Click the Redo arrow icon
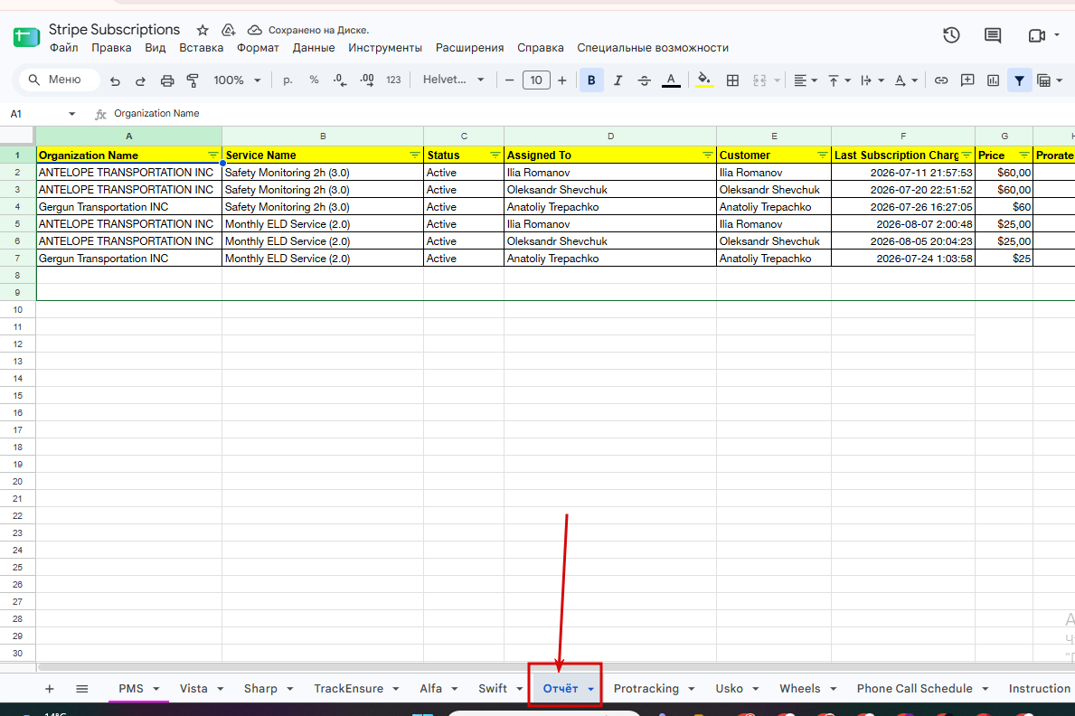The width and height of the screenshot is (1075, 716). point(140,81)
